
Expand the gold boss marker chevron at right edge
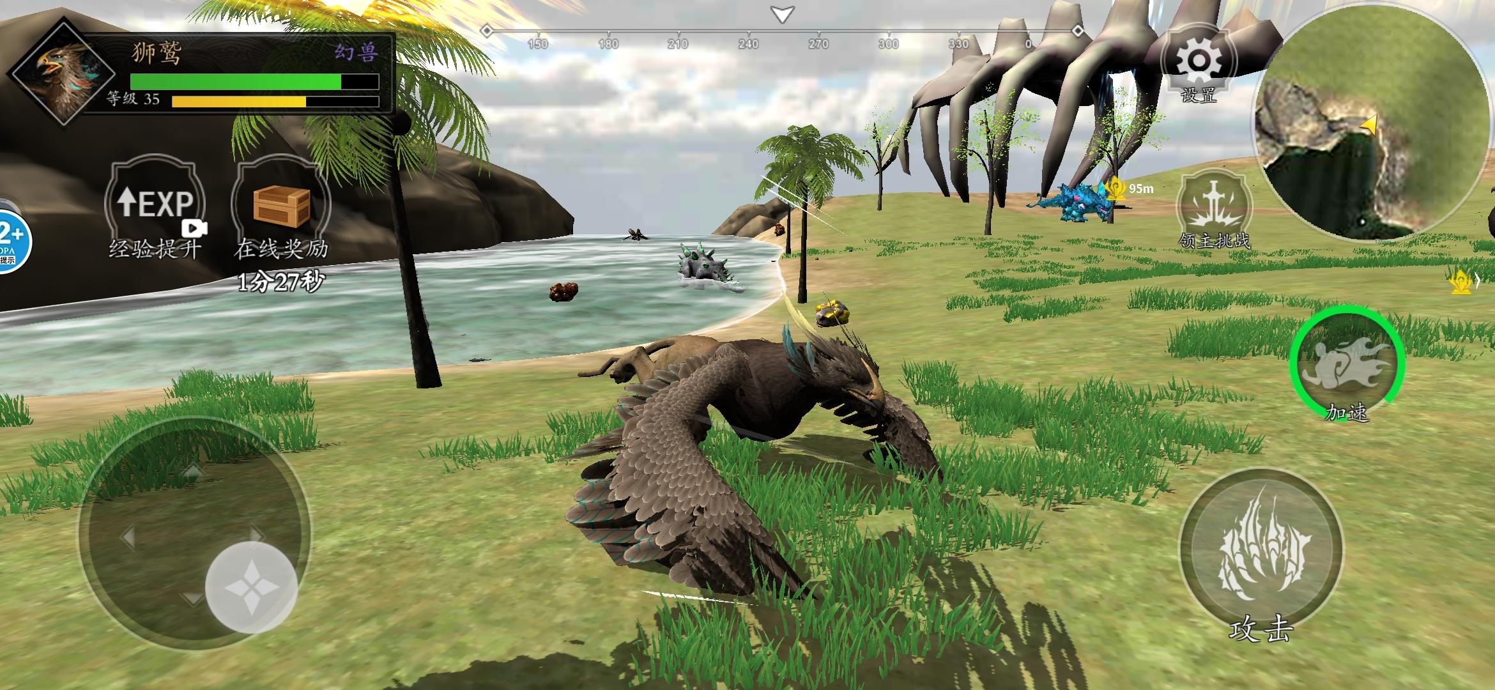tap(1477, 280)
